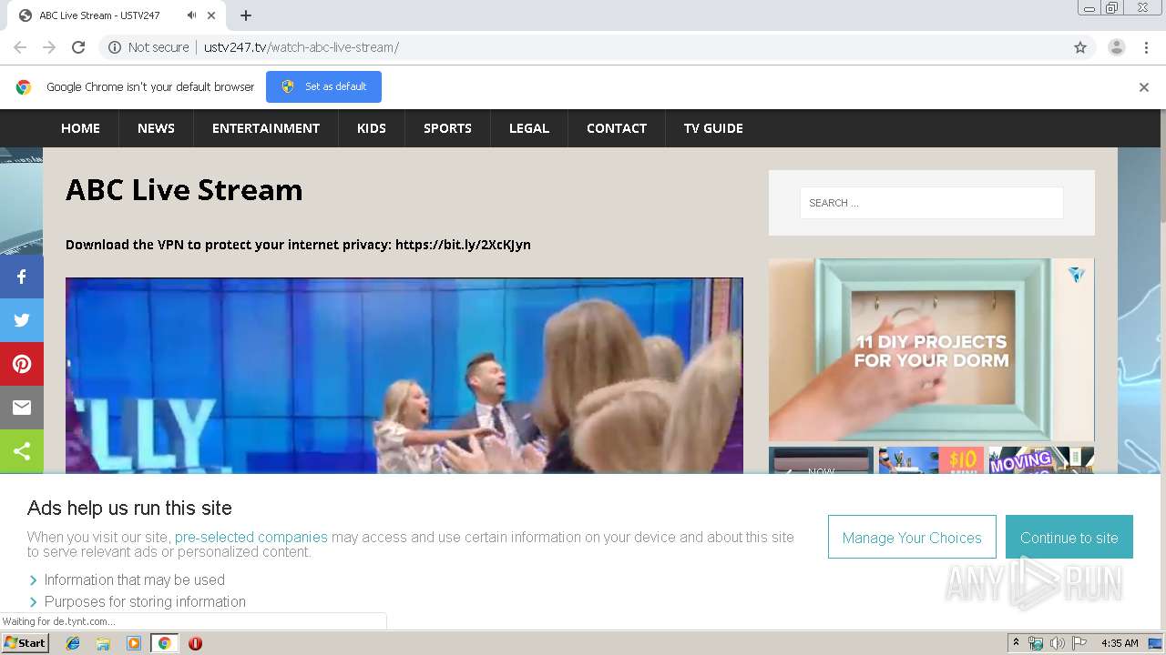Open Internet Explorer from taskbar
1166x655 pixels.
[x=73, y=643]
